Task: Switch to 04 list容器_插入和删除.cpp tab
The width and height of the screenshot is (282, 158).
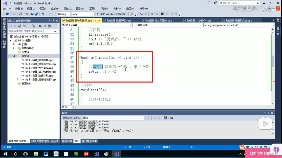Action: coord(157,21)
